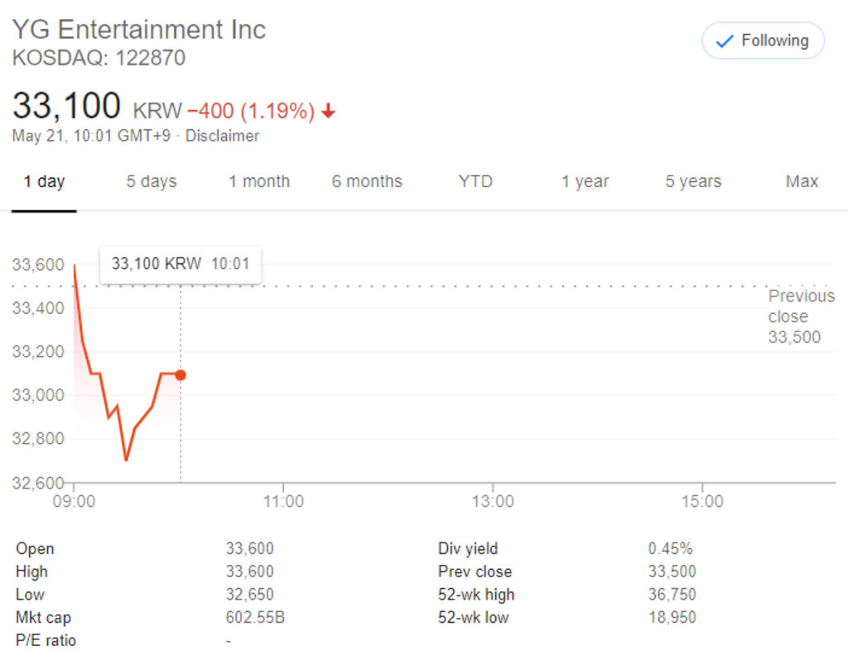This screenshot has width=848, height=670.
Task: Select the YTD tab
Action: 475,181
